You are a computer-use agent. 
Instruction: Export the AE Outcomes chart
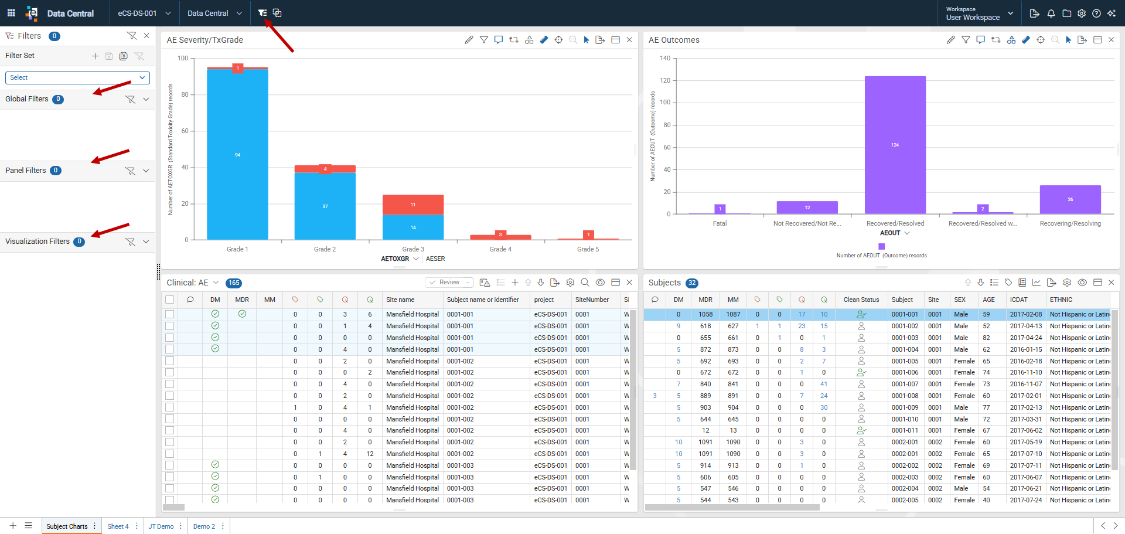[x=1082, y=40]
